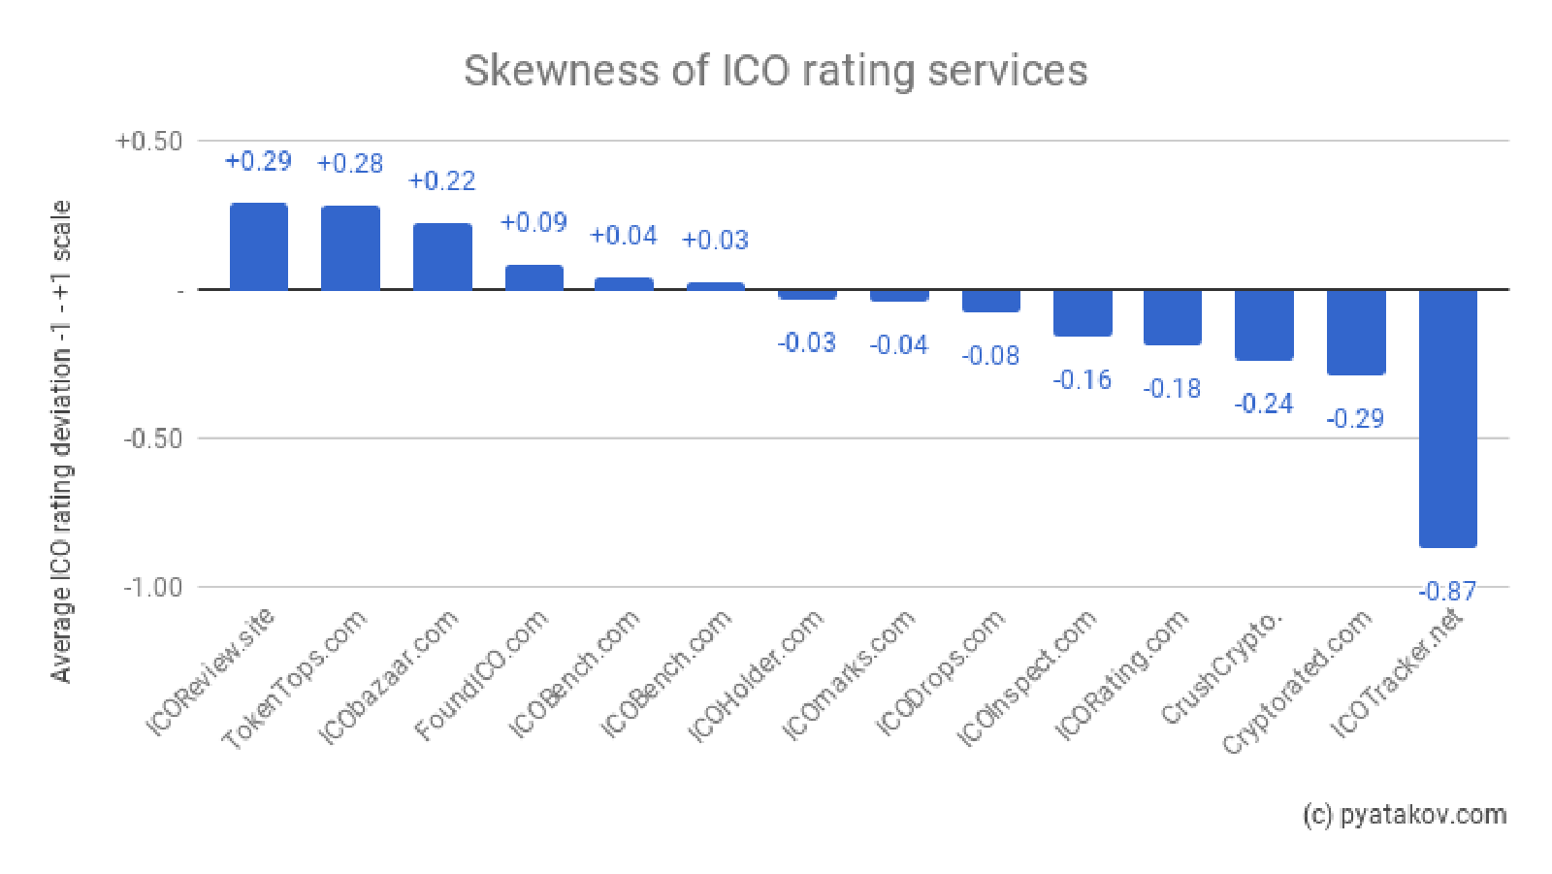Select the TokenTops.com bar

[350, 247]
